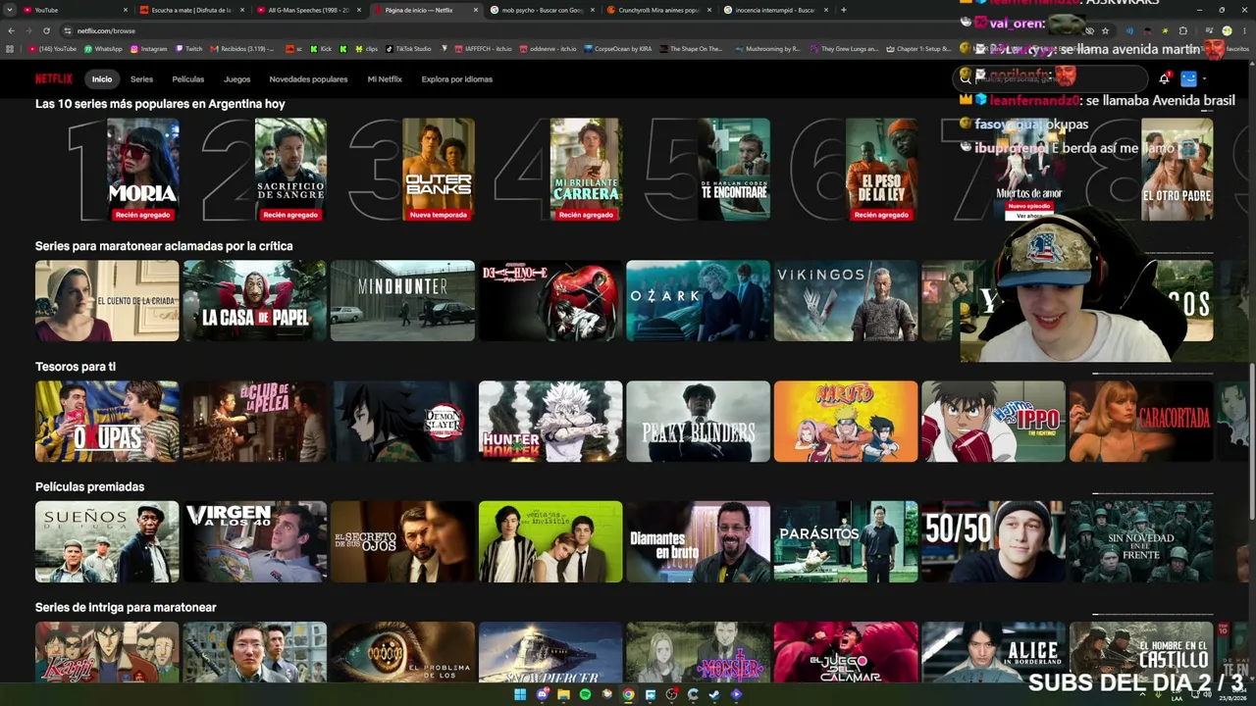Image resolution: width=1256 pixels, height=706 pixels.
Task: Open Mi Netflix
Action: tap(385, 79)
